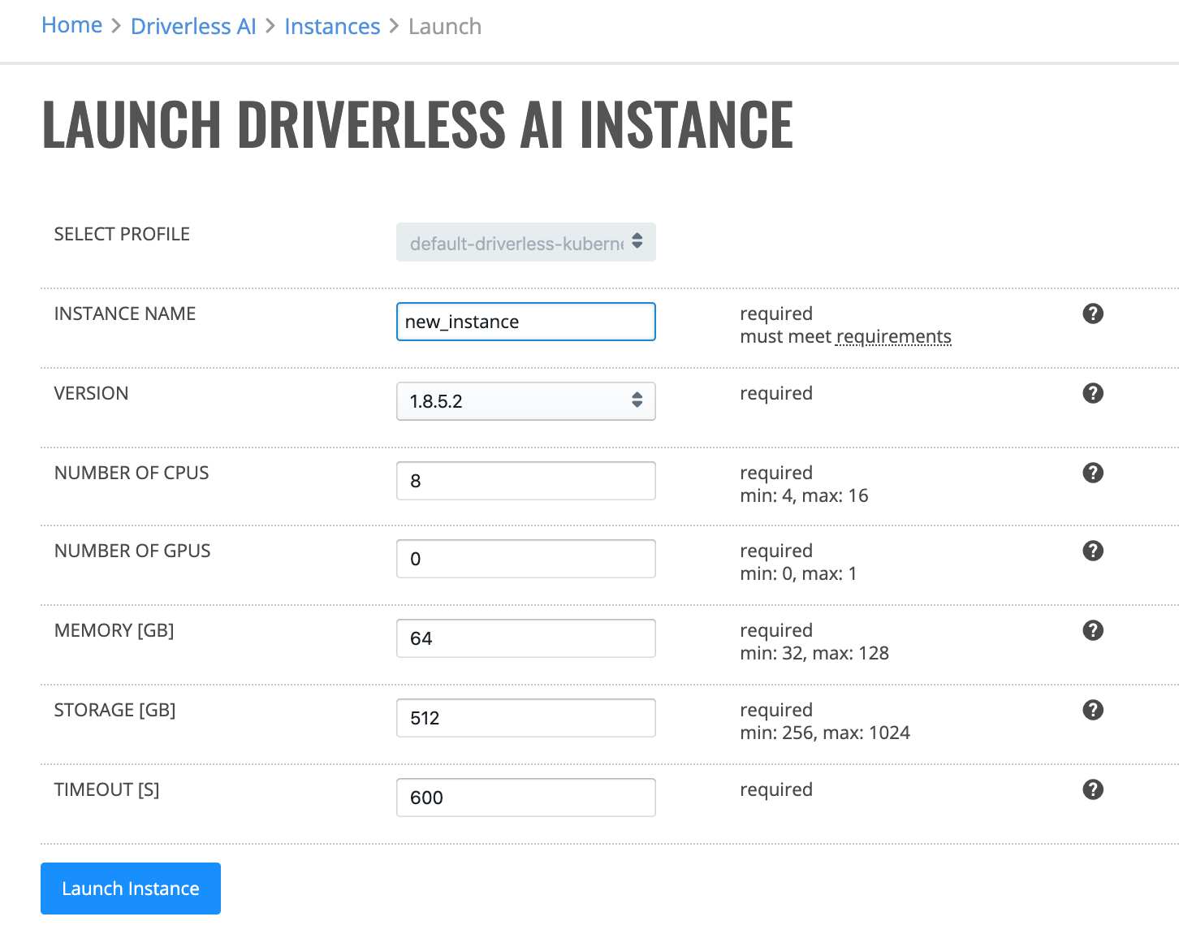Image resolution: width=1179 pixels, height=947 pixels.
Task: Show help for Number of CPUs
Action: [x=1093, y=473]
